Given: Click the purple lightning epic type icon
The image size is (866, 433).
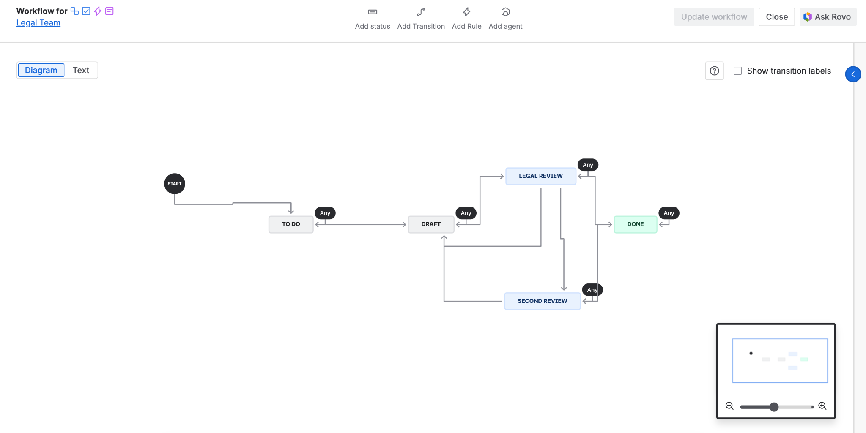Looking at the screenshot, I should (98, 11).
